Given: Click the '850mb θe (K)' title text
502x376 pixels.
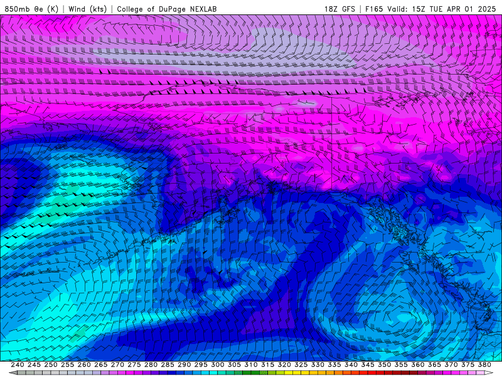Looking at the screenshot, I should [31, 9].
